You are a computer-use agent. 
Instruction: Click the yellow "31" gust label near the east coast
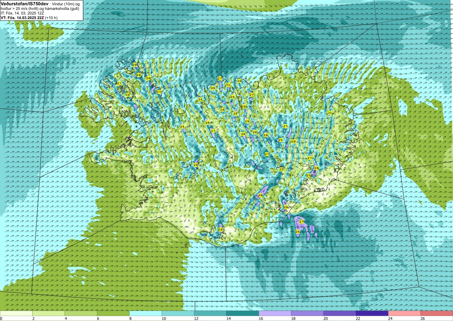329,113
